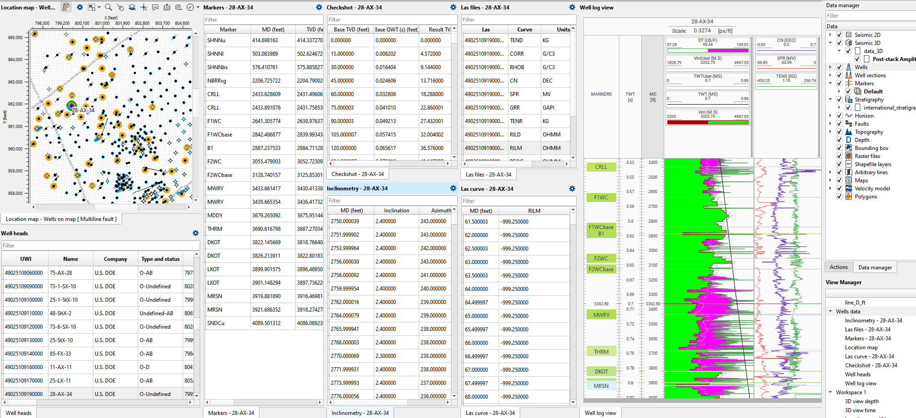Select Workspace 1 in View Manager

click(851, 392)
